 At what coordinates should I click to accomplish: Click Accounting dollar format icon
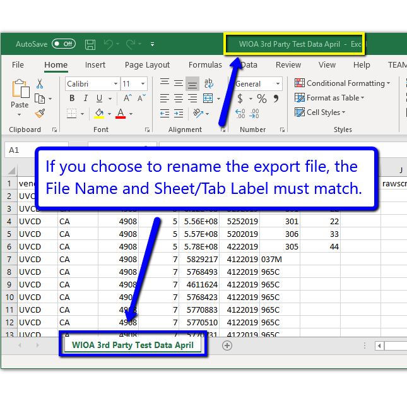pyautogui.click(x=240, y=99)
